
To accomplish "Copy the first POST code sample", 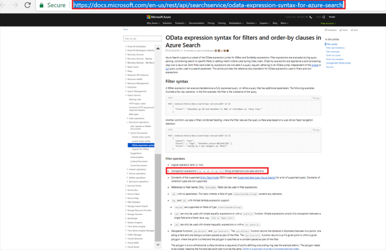I will click(316, 98).
